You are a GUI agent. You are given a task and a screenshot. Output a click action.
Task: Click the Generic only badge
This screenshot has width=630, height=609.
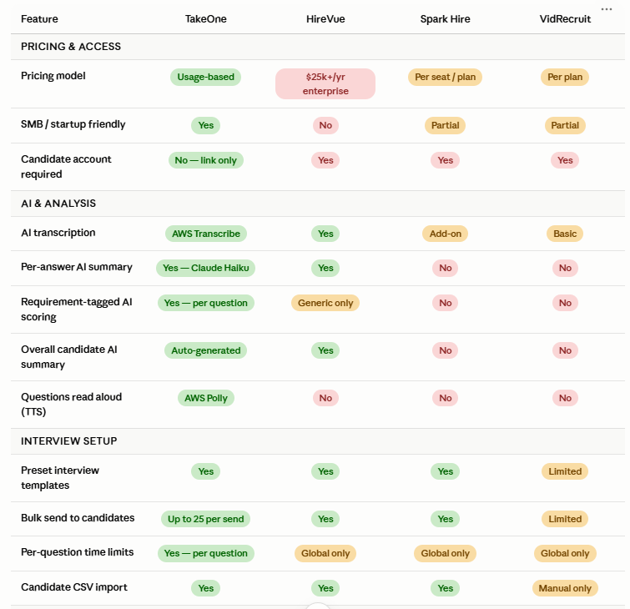tap(325, 303)
